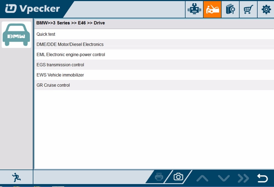Open the manual search book icon

click(x=230, y=10)
